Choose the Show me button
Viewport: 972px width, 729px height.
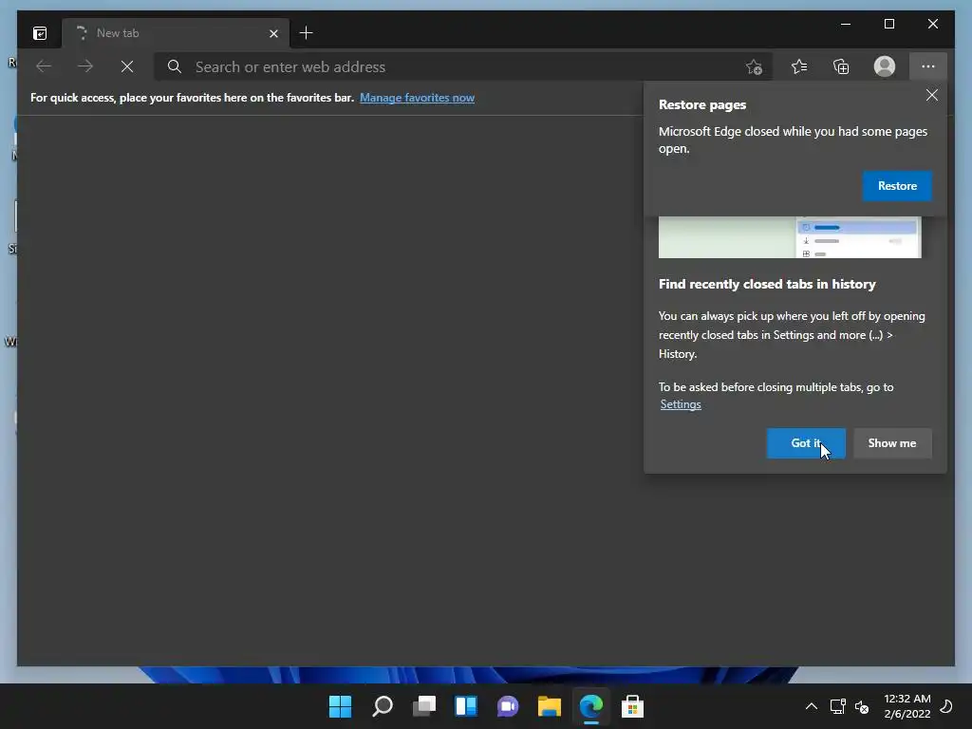(892, 443)
